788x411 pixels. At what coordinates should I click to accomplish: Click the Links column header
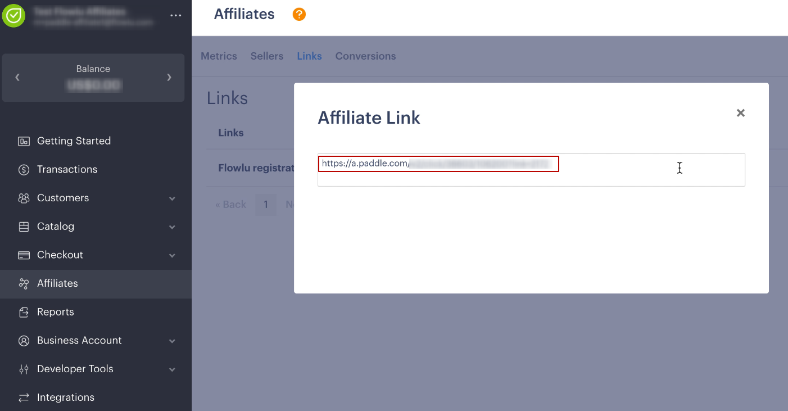(x=231, y=133)
